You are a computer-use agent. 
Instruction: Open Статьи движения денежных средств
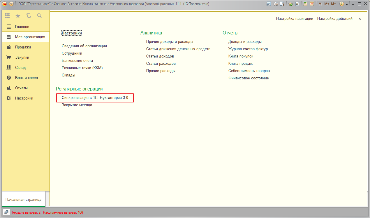click(178, 49)
